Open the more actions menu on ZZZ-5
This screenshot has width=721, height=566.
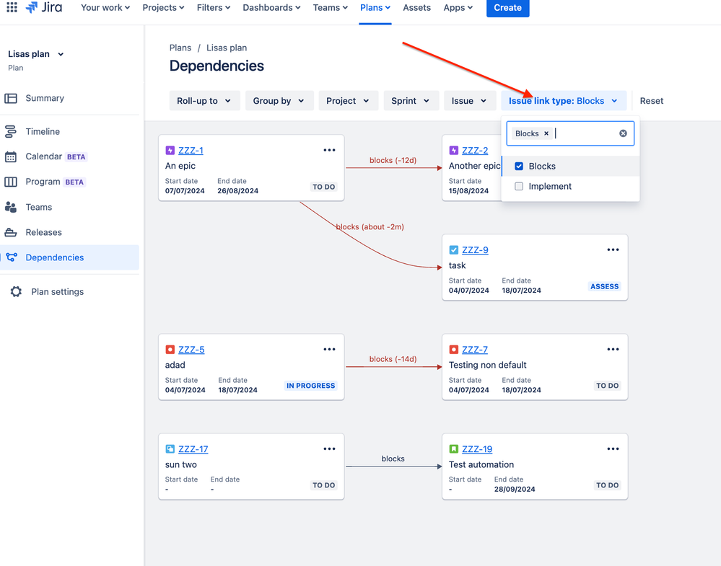pos(329,349)
